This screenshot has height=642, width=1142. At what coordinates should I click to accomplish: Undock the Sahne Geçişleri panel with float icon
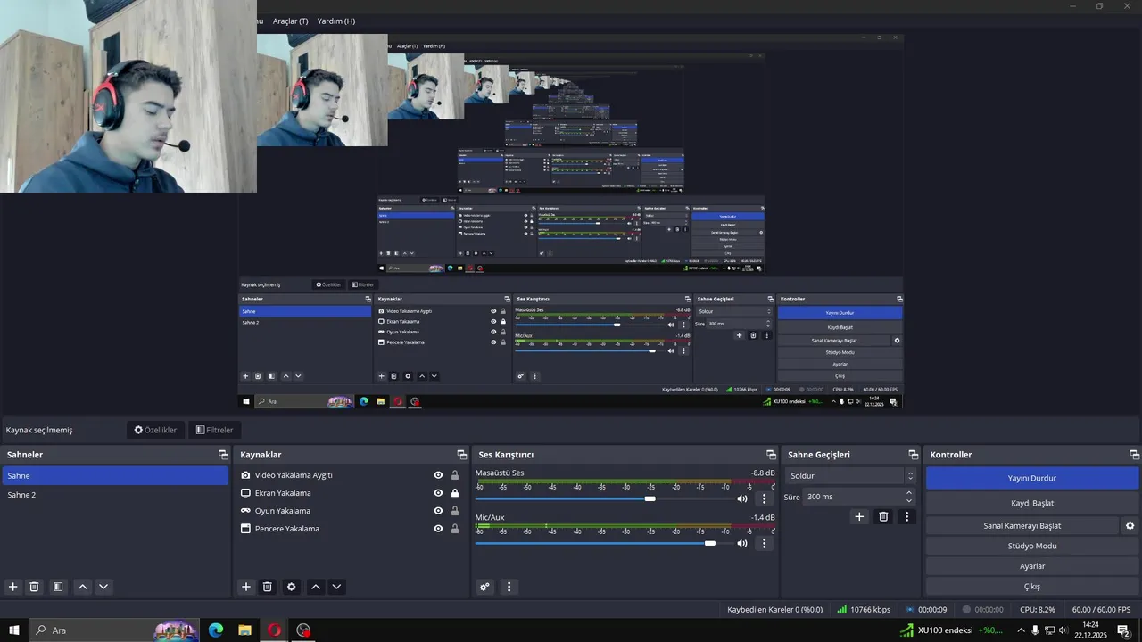pos(913,455)
